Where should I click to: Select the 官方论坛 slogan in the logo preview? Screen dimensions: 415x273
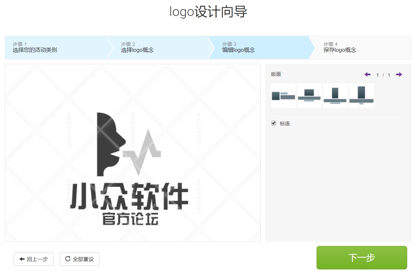tap(130, 219)
